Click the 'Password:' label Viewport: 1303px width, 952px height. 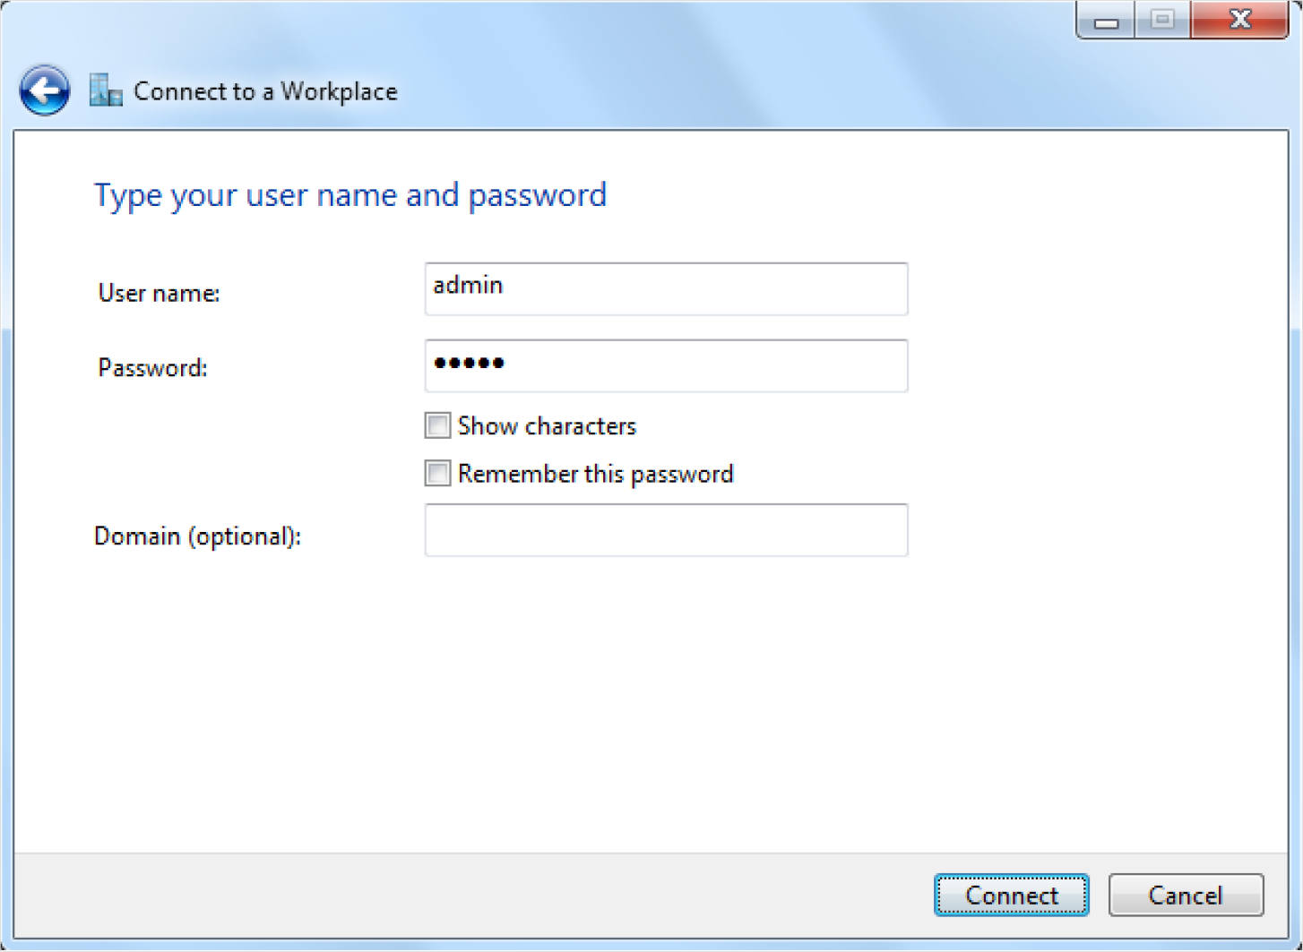[152, 368]
